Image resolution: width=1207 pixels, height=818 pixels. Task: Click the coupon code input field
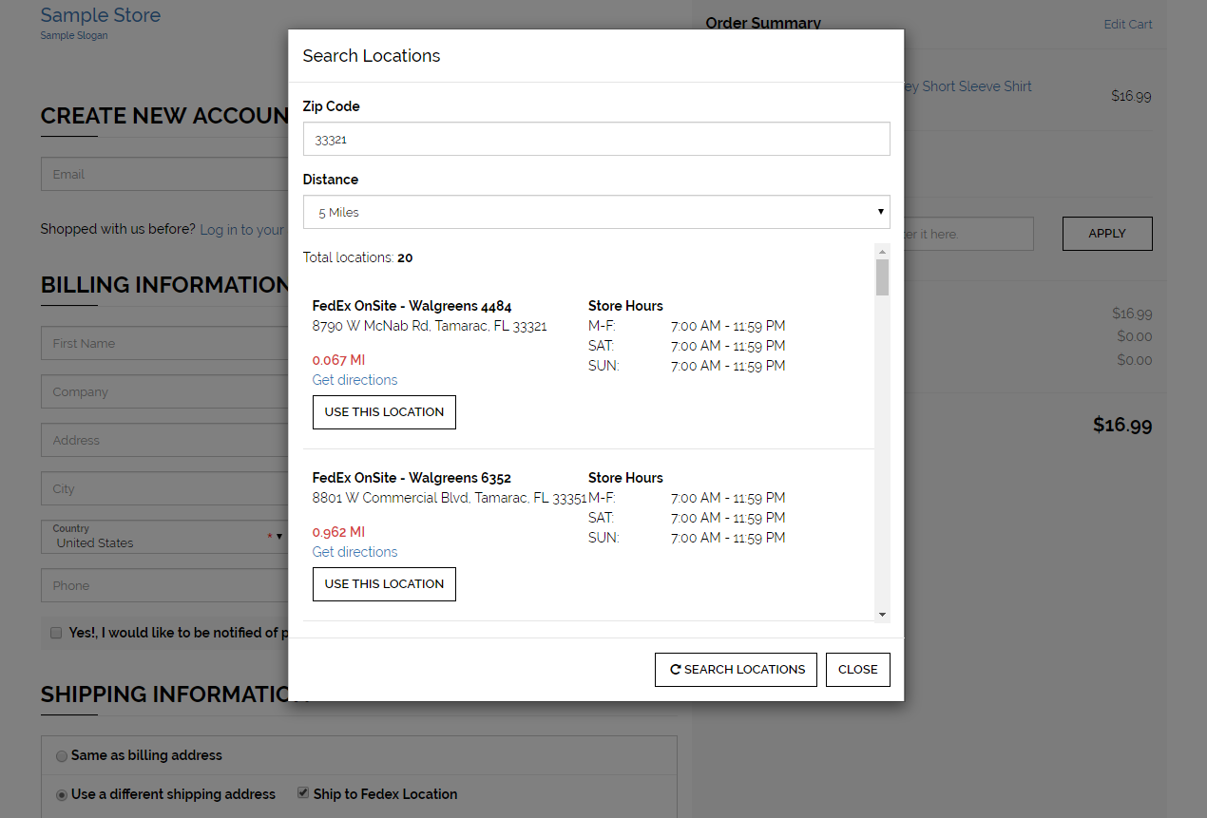(968, 234)
